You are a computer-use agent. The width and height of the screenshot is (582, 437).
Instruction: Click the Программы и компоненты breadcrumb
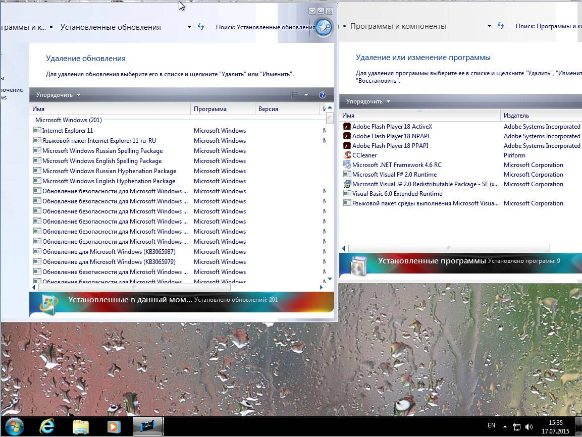[398, 26]
